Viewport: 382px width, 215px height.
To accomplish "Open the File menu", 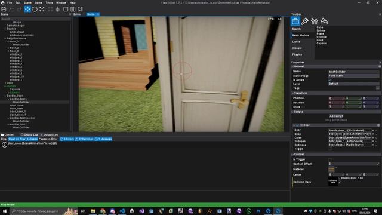I will (10, 2).
